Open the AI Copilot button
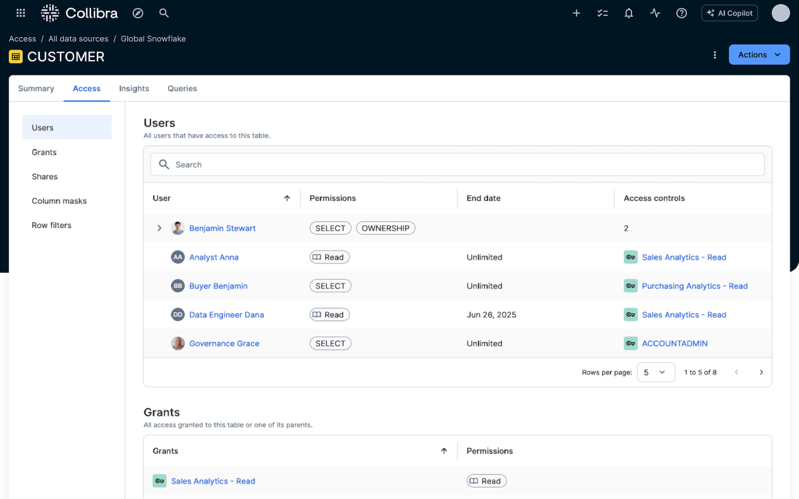 pyautogui.click(x=729, y=13)
